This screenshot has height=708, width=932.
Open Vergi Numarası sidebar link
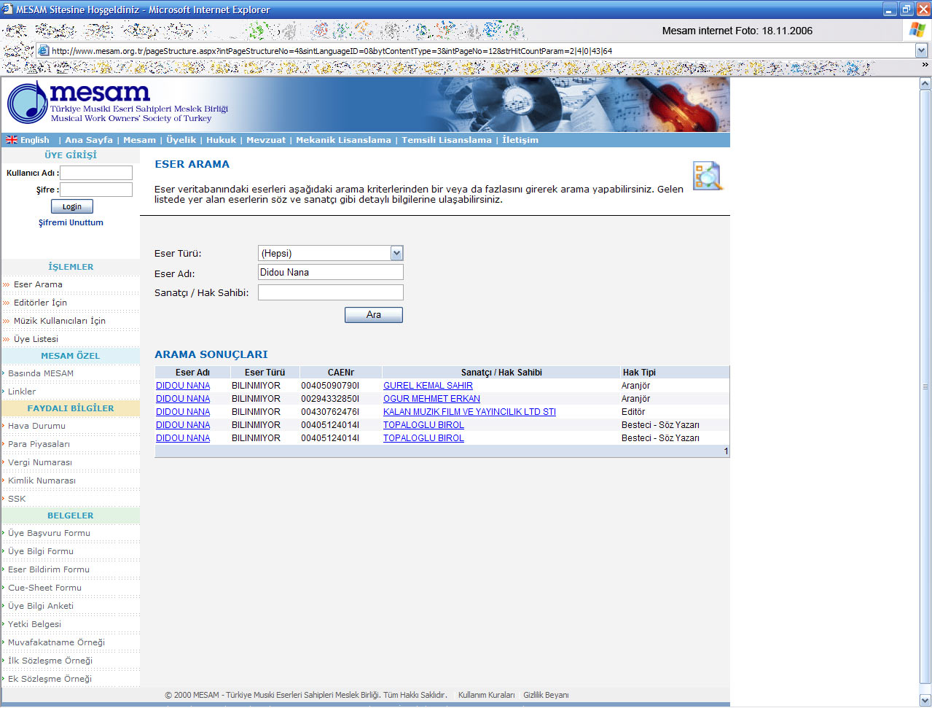40,462
